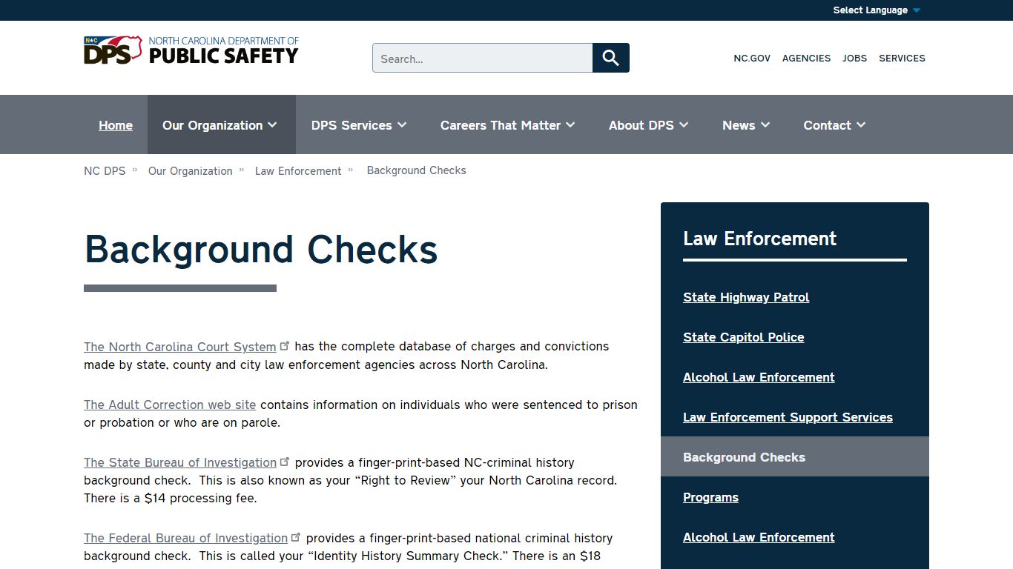The image size is (1013, 569).
Task: Open the Select Language dropdown
Action: point(877,10)
